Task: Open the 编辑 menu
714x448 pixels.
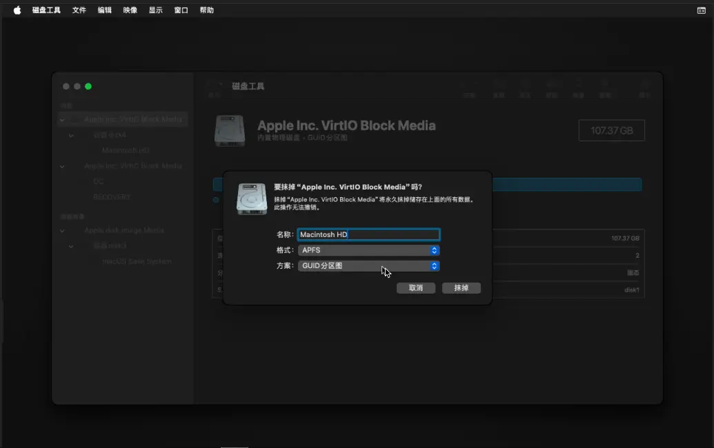Action: 105,10
